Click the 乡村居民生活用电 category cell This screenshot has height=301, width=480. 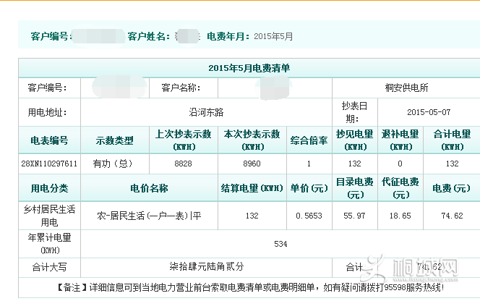(x=49, y=216)
